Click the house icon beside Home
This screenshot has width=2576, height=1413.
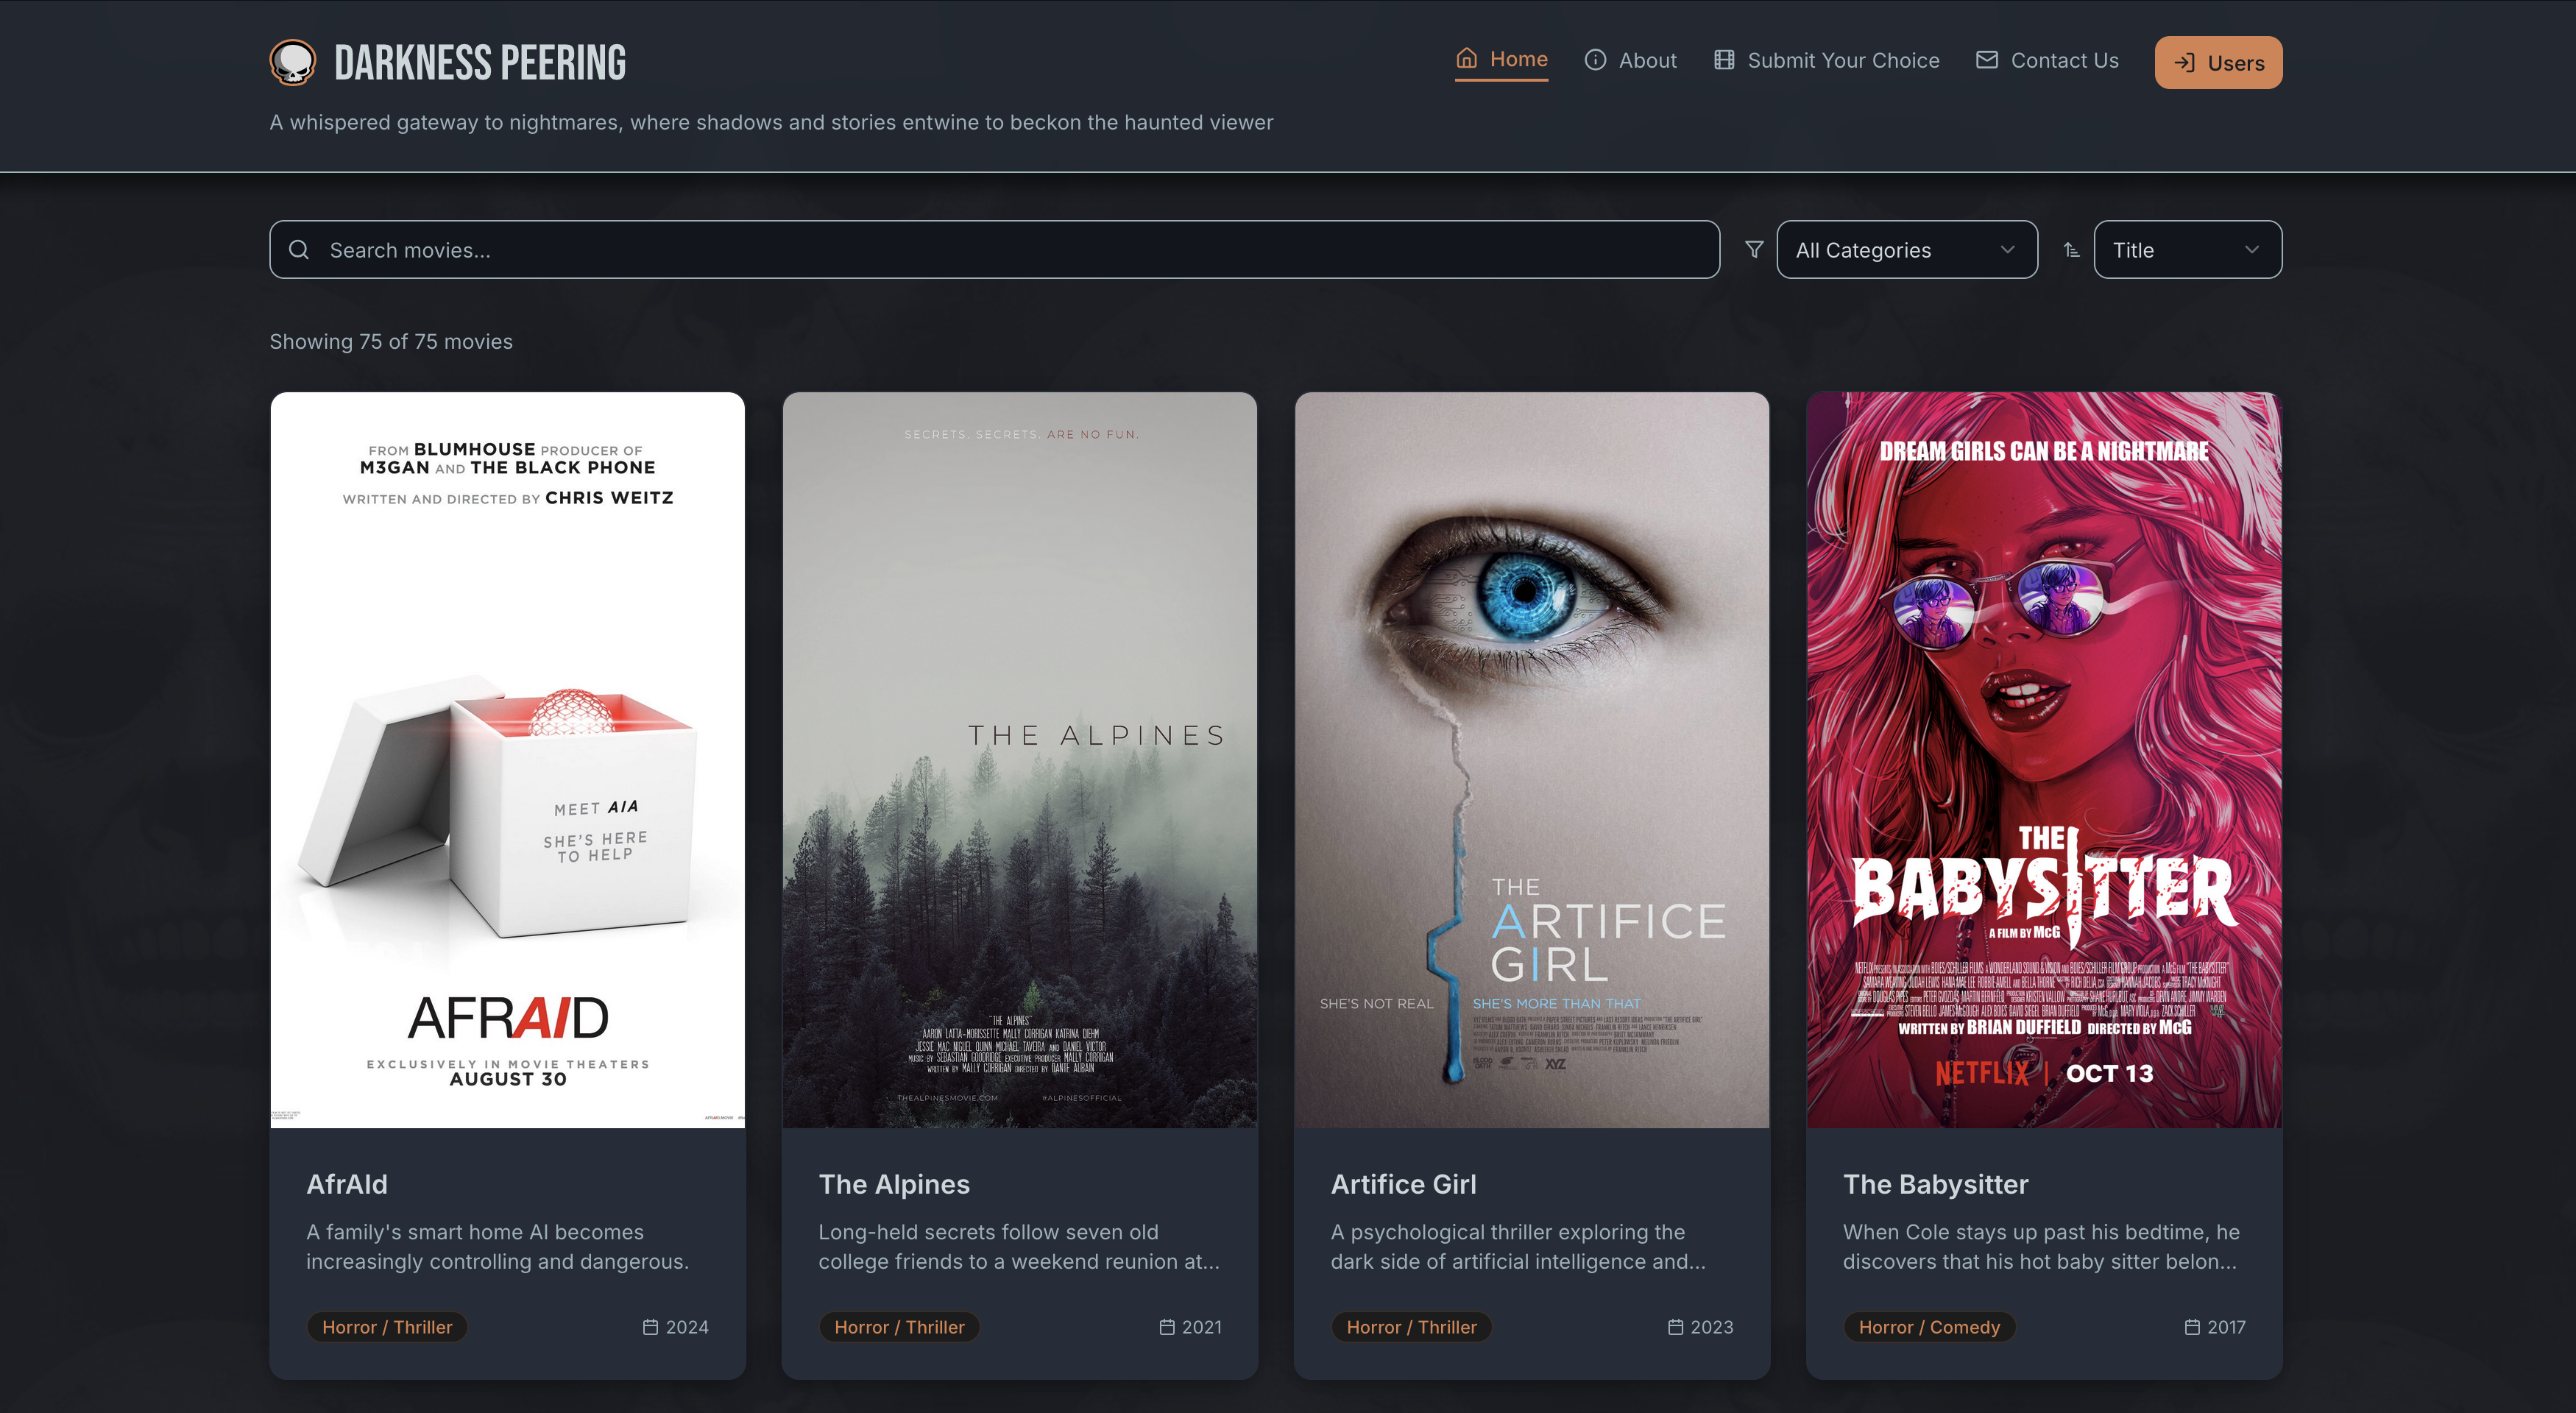pos(1466,59)
